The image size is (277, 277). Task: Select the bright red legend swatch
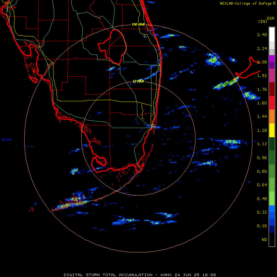tap(272, 103)
